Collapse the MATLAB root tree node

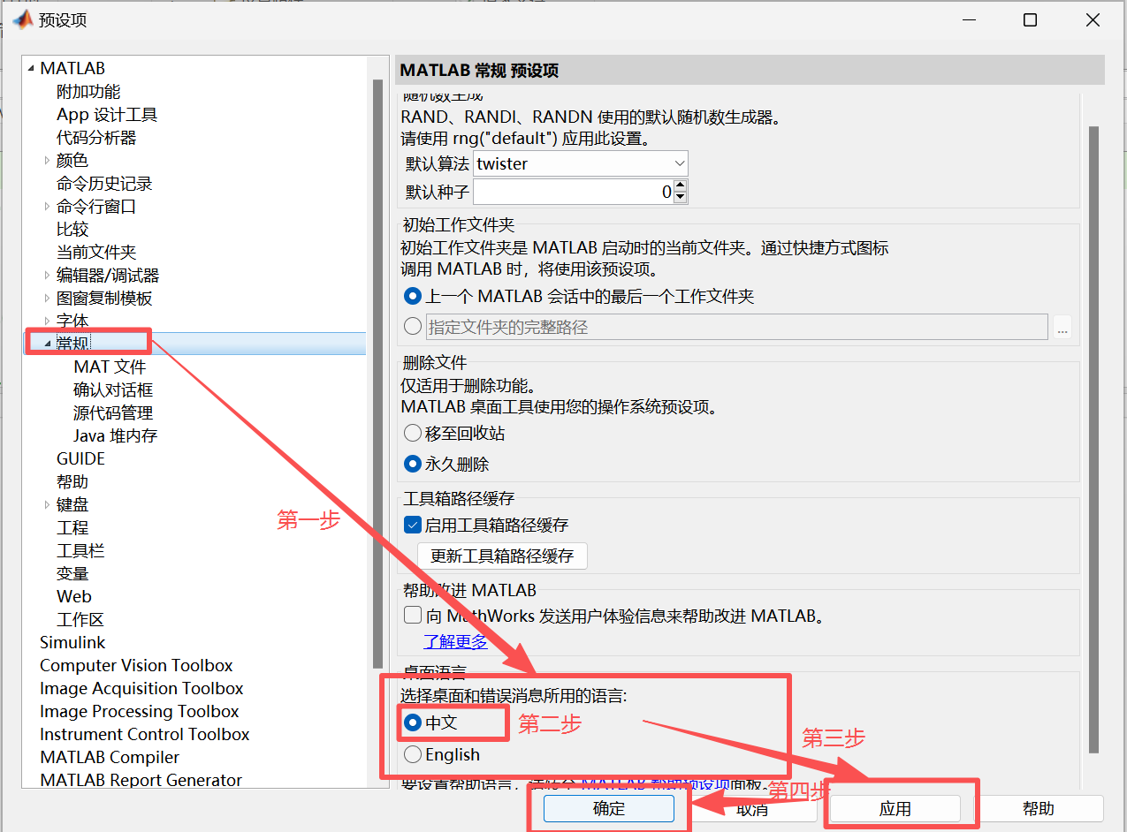click(x=32, y=69)
